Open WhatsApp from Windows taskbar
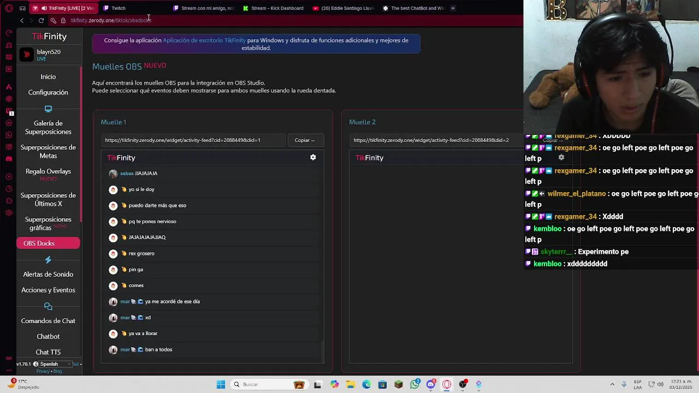Image resolution: width=699 pixels, height=393 pixels. pyautogui.click(x=415, y=384)
